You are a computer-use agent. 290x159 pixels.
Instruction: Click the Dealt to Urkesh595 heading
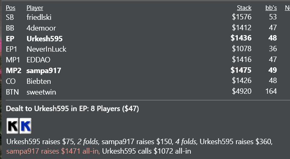[x=72, y=109]
